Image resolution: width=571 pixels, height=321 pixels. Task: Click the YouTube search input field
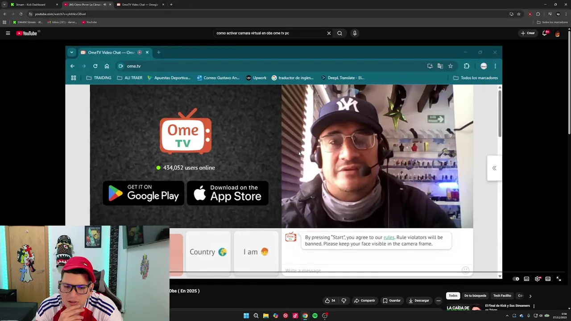tap(270, 33)
